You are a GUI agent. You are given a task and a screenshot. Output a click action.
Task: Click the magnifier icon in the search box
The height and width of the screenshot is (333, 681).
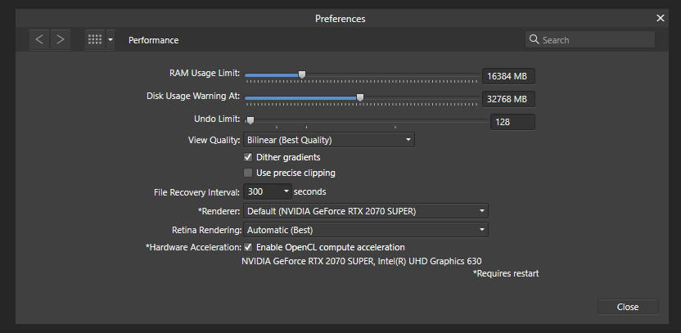click(x=534, y=39)
